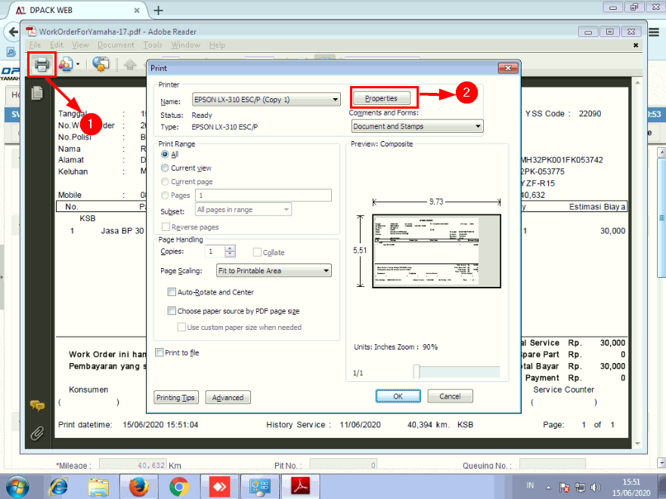Enable Choose paper source by PDF page size
Image resolution: width=666 pixels, height=499 pixels.
pyautogui.click(x=172, y=311)
